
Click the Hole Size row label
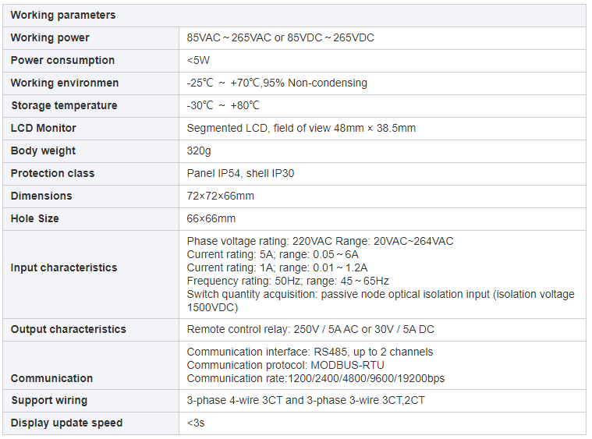[34, 218]
